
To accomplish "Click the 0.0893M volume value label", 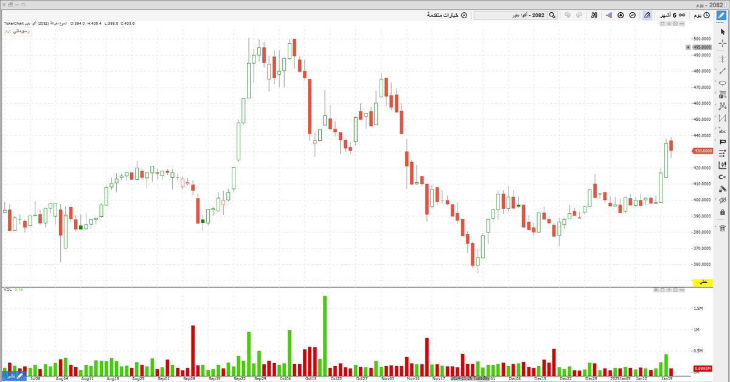I will point(703,369).
